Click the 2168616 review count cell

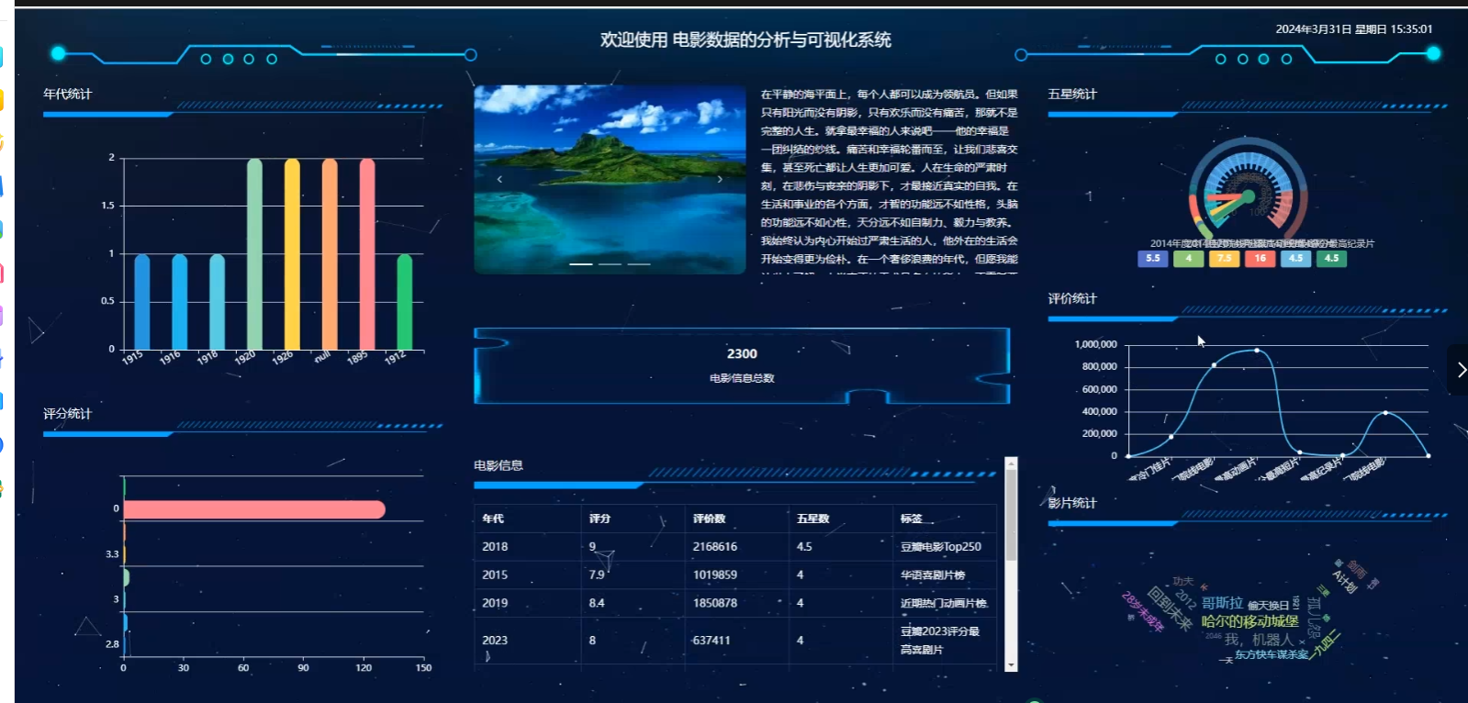[x=715, y=546]
